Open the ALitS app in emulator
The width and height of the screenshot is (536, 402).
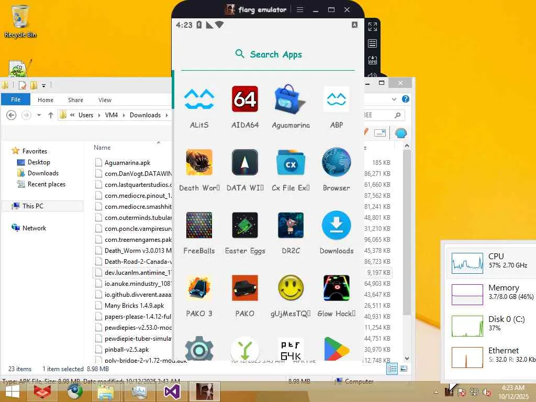click(199, 99)
